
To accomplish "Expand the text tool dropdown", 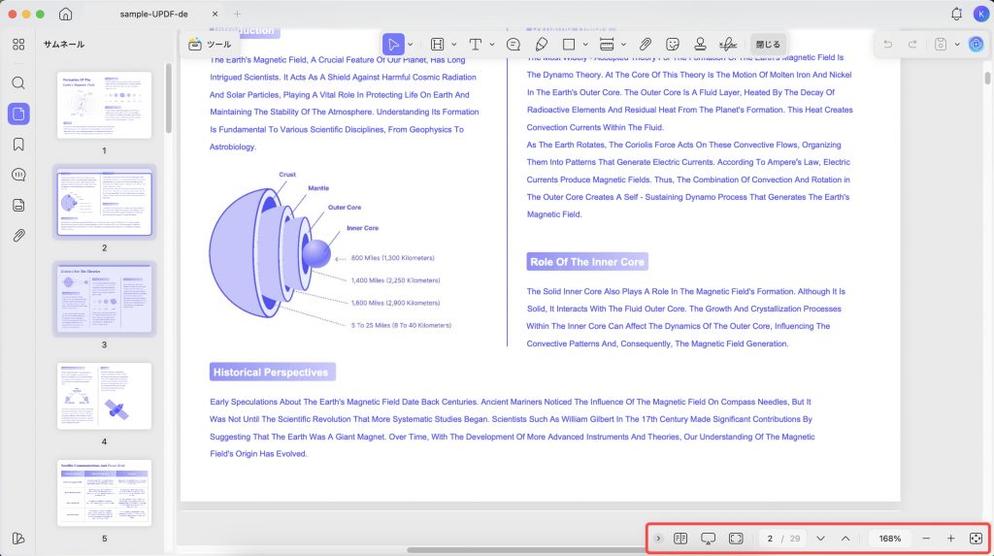I will 492,45.
